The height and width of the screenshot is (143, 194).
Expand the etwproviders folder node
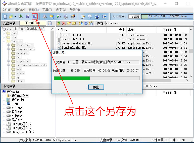(9, 49)
